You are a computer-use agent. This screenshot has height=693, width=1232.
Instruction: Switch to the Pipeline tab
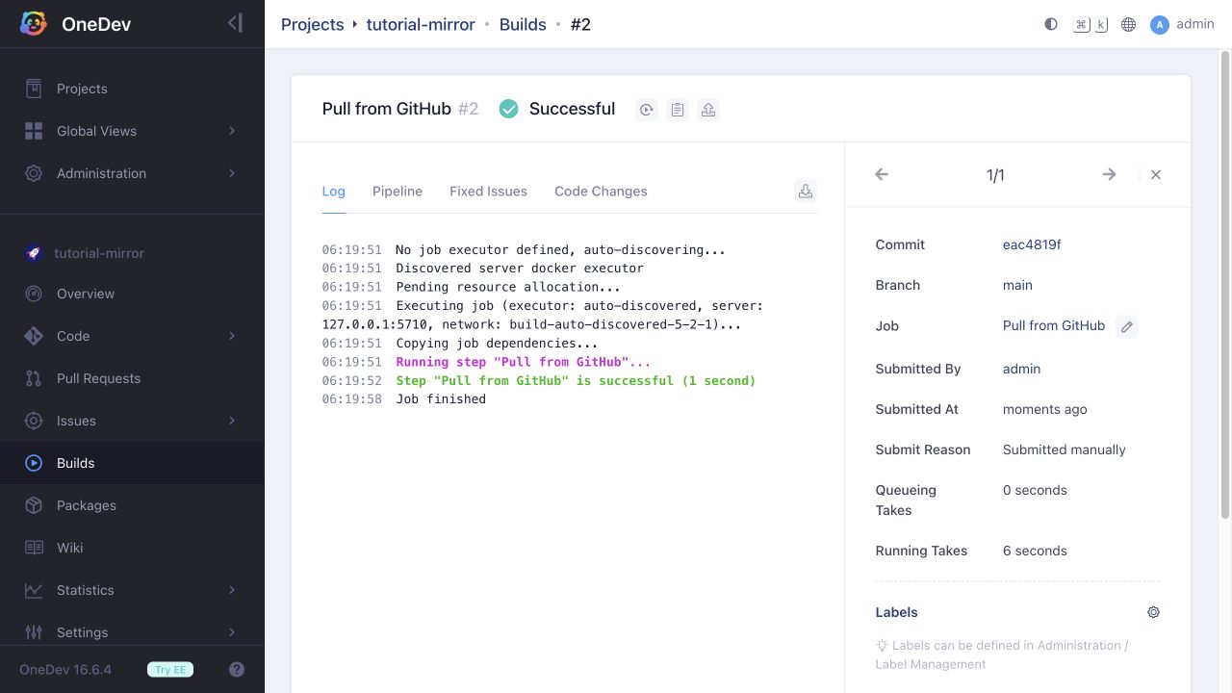click(398, 191)
